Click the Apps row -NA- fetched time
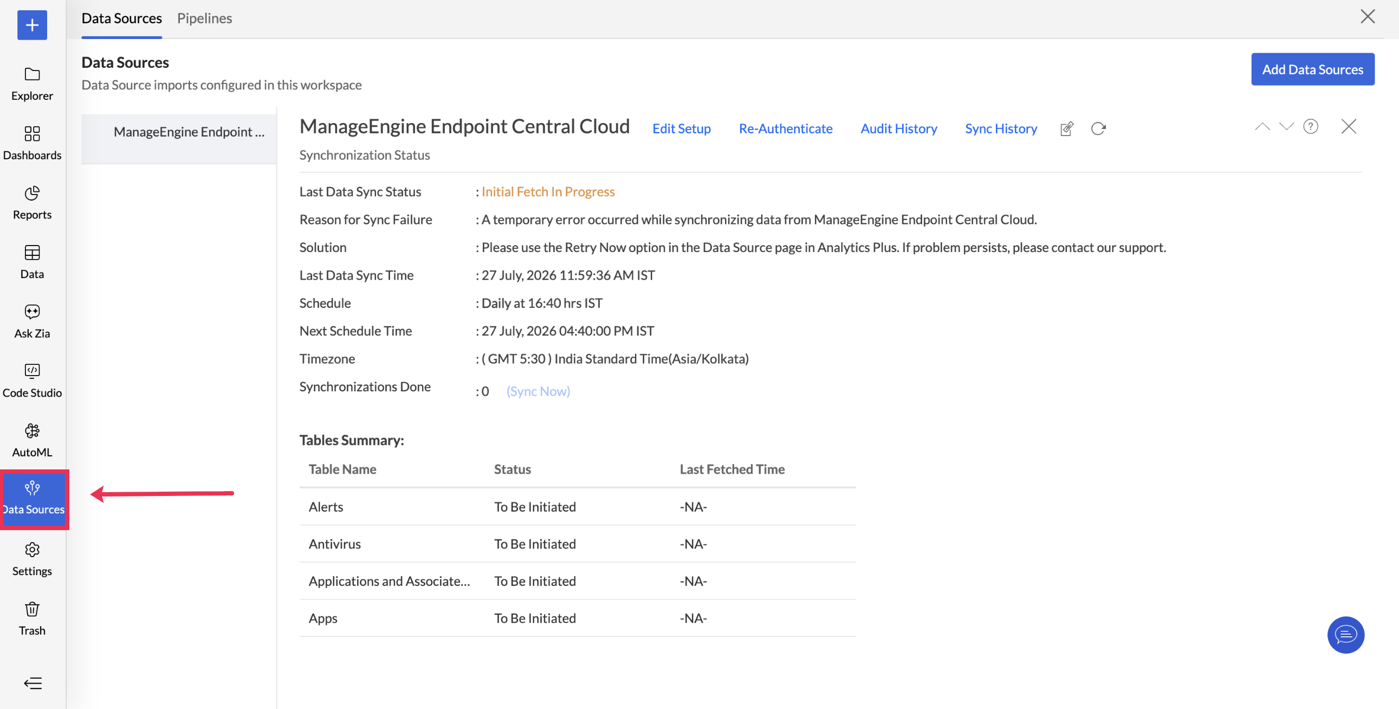The height and width of the screenshot is (709, 1399). click(x=693, y=618)
